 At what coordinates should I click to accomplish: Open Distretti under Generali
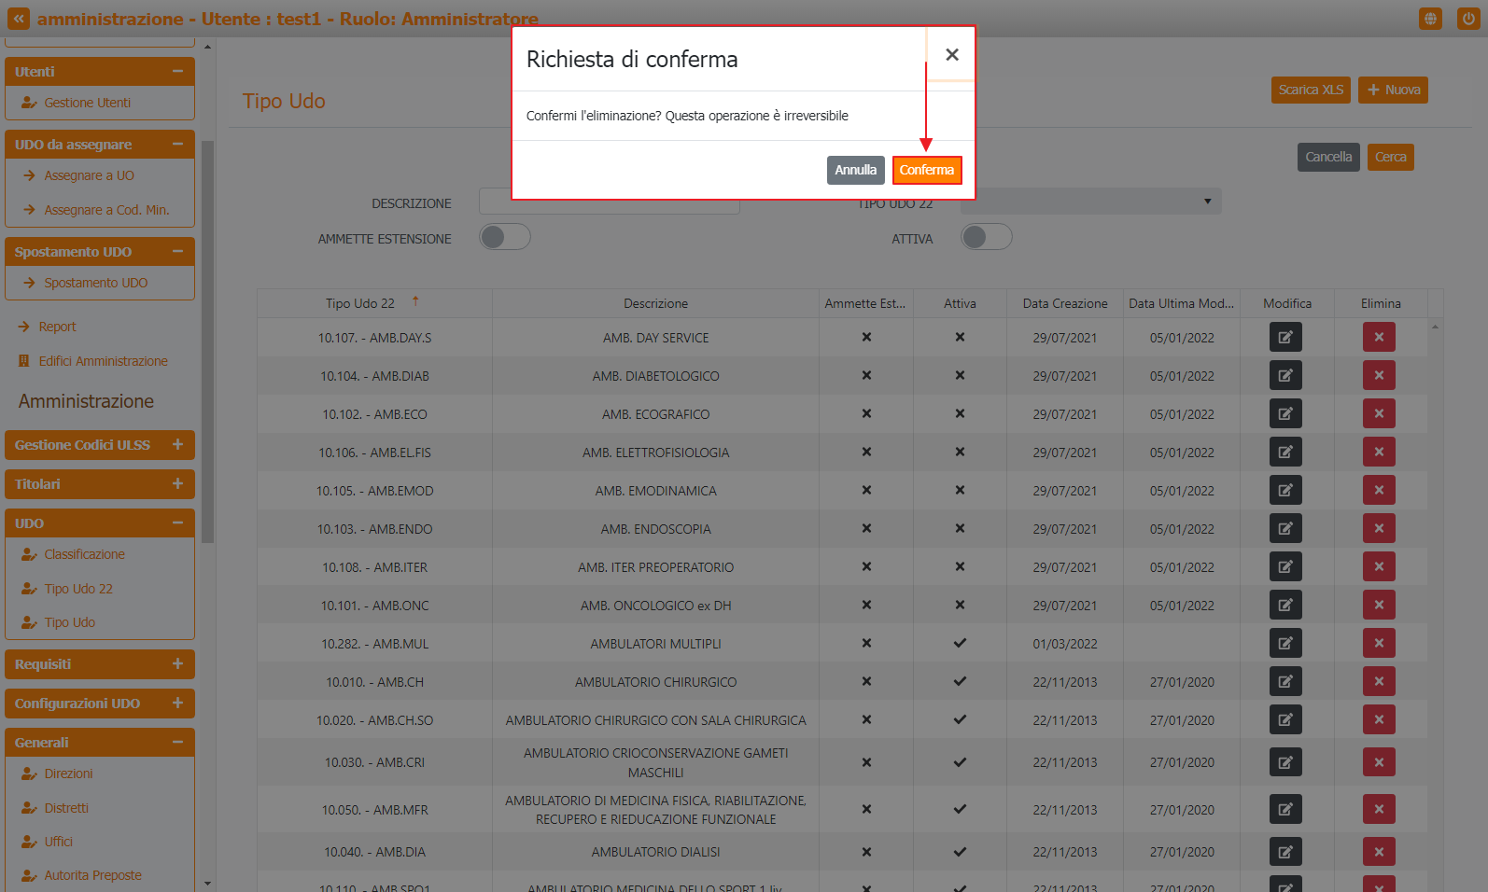[66, 808]
